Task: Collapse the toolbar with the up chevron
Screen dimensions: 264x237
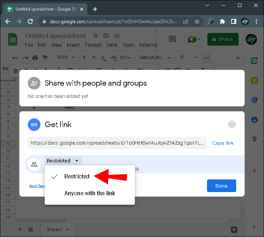Action: (x=238, y=58)
